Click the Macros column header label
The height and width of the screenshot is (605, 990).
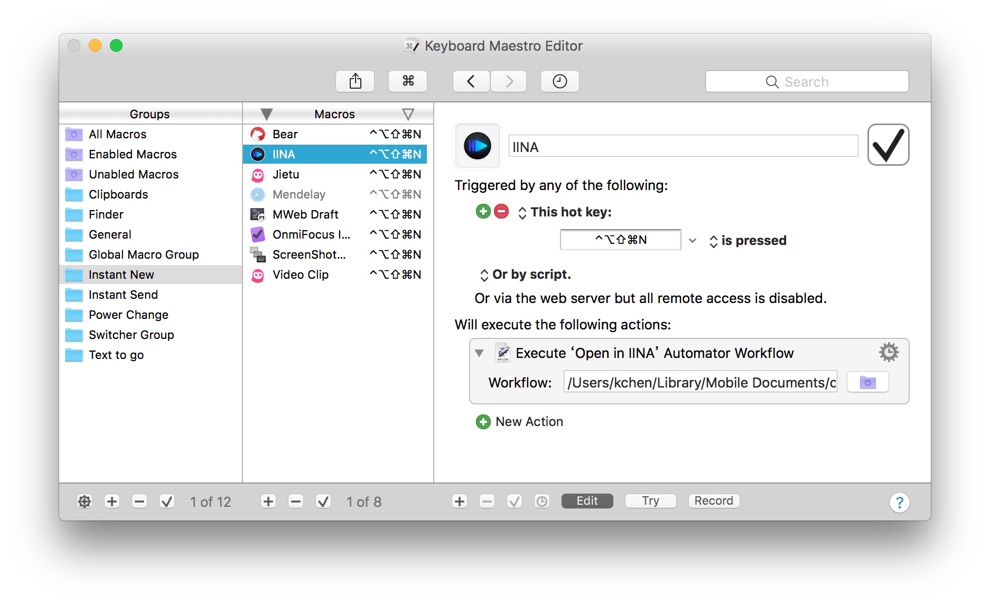point(334,114)
